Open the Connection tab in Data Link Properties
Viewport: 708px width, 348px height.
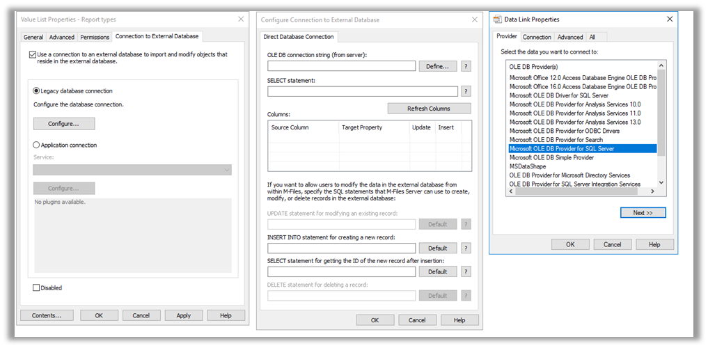pyautogui.click(x=537, y=37)
